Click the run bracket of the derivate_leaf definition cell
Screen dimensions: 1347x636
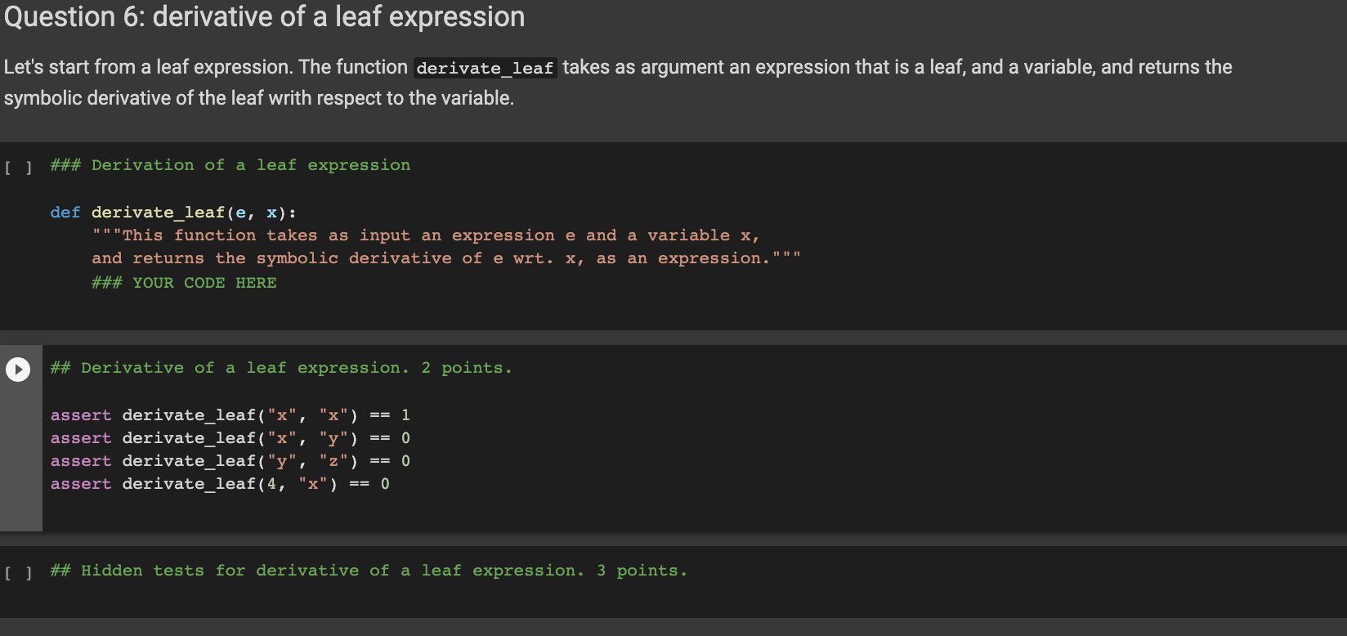[18, 165]
